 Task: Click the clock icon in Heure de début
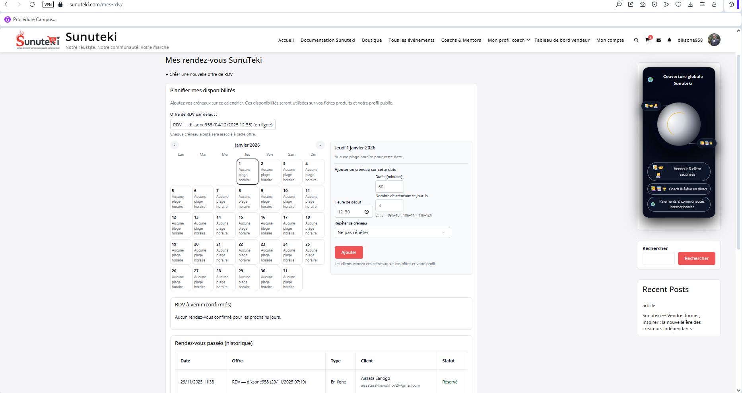coord(367,212)
